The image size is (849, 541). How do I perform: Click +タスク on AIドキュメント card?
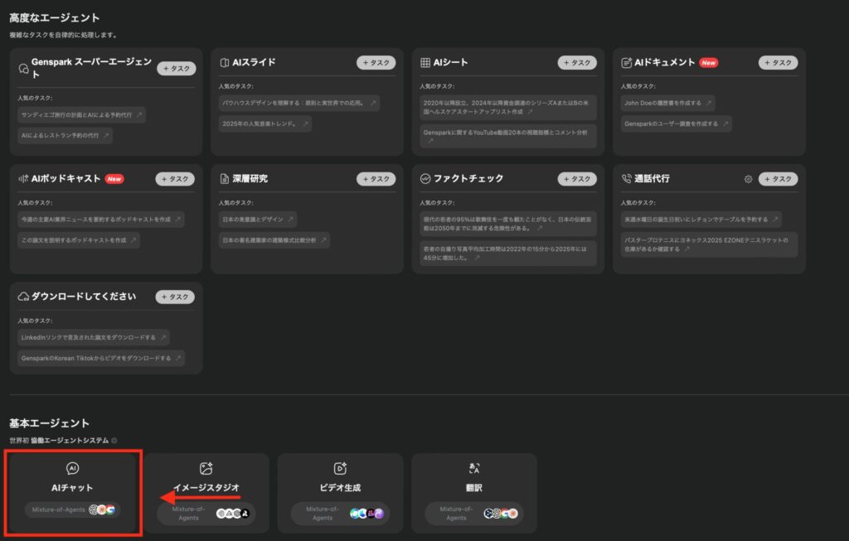778,63
